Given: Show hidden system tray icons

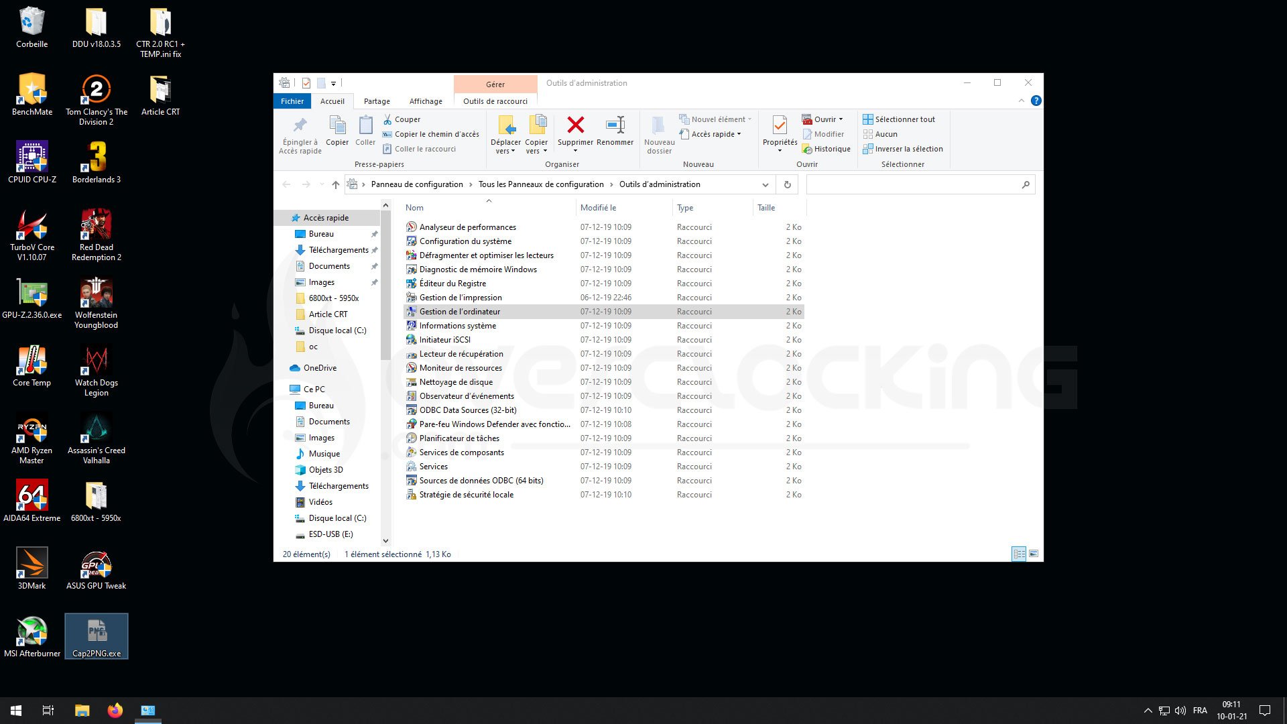Looking at the screenshot, I should coord(1148,711).
